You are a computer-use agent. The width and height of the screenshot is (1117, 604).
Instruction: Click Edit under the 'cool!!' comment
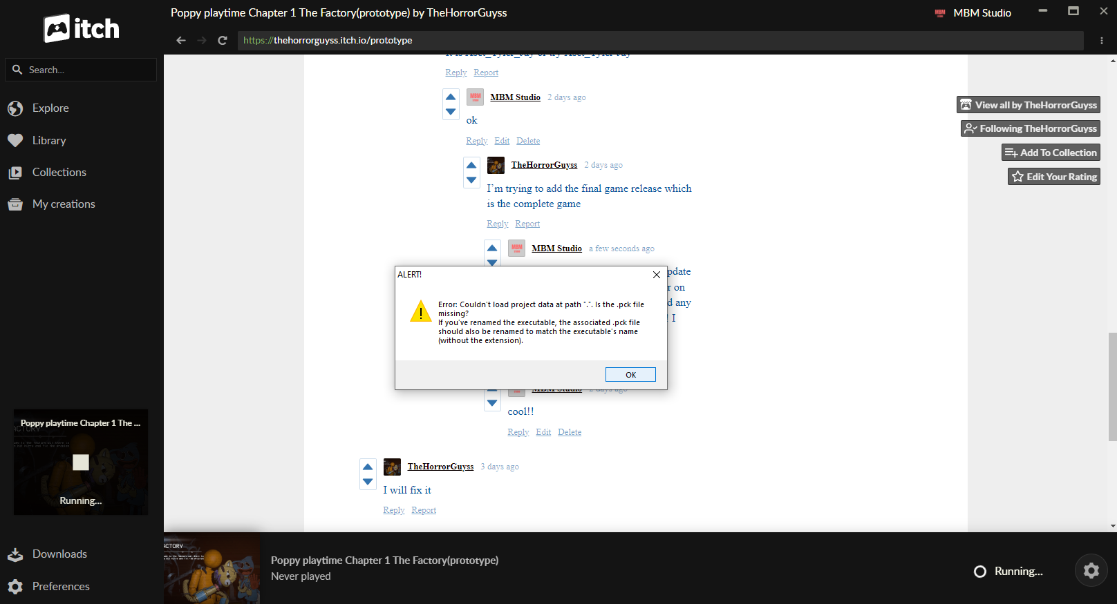pyautogui.click(x=543, y=432)
